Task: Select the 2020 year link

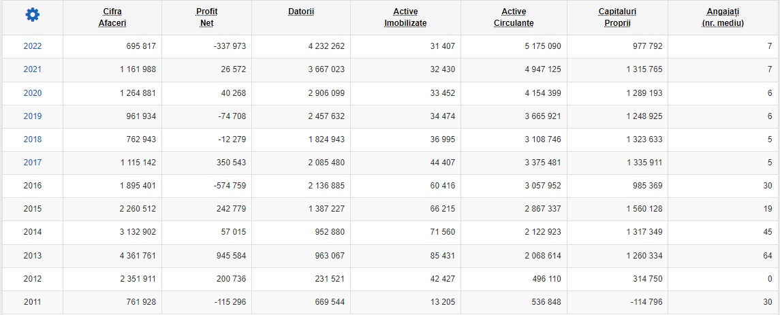Action: point(33,93)
